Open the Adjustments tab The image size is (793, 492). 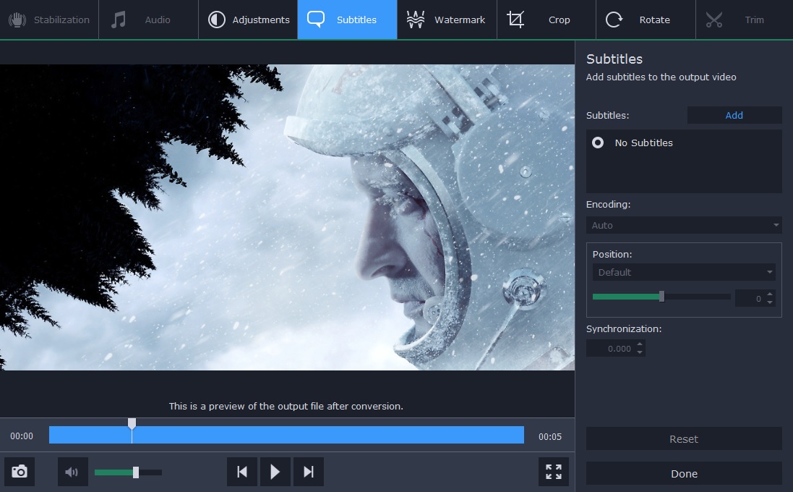[248, 20]
